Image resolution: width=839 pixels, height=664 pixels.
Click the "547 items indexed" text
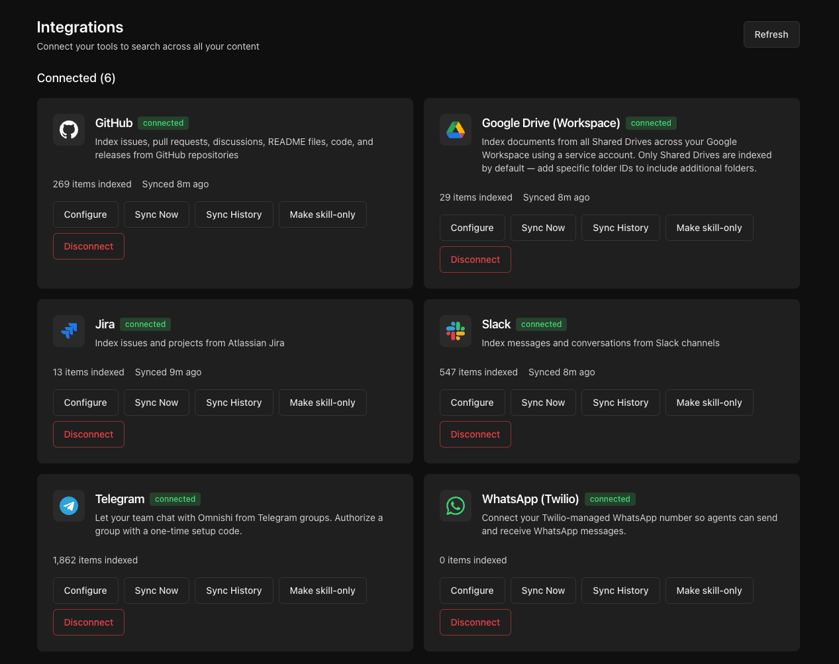click(x=479, y=372)
